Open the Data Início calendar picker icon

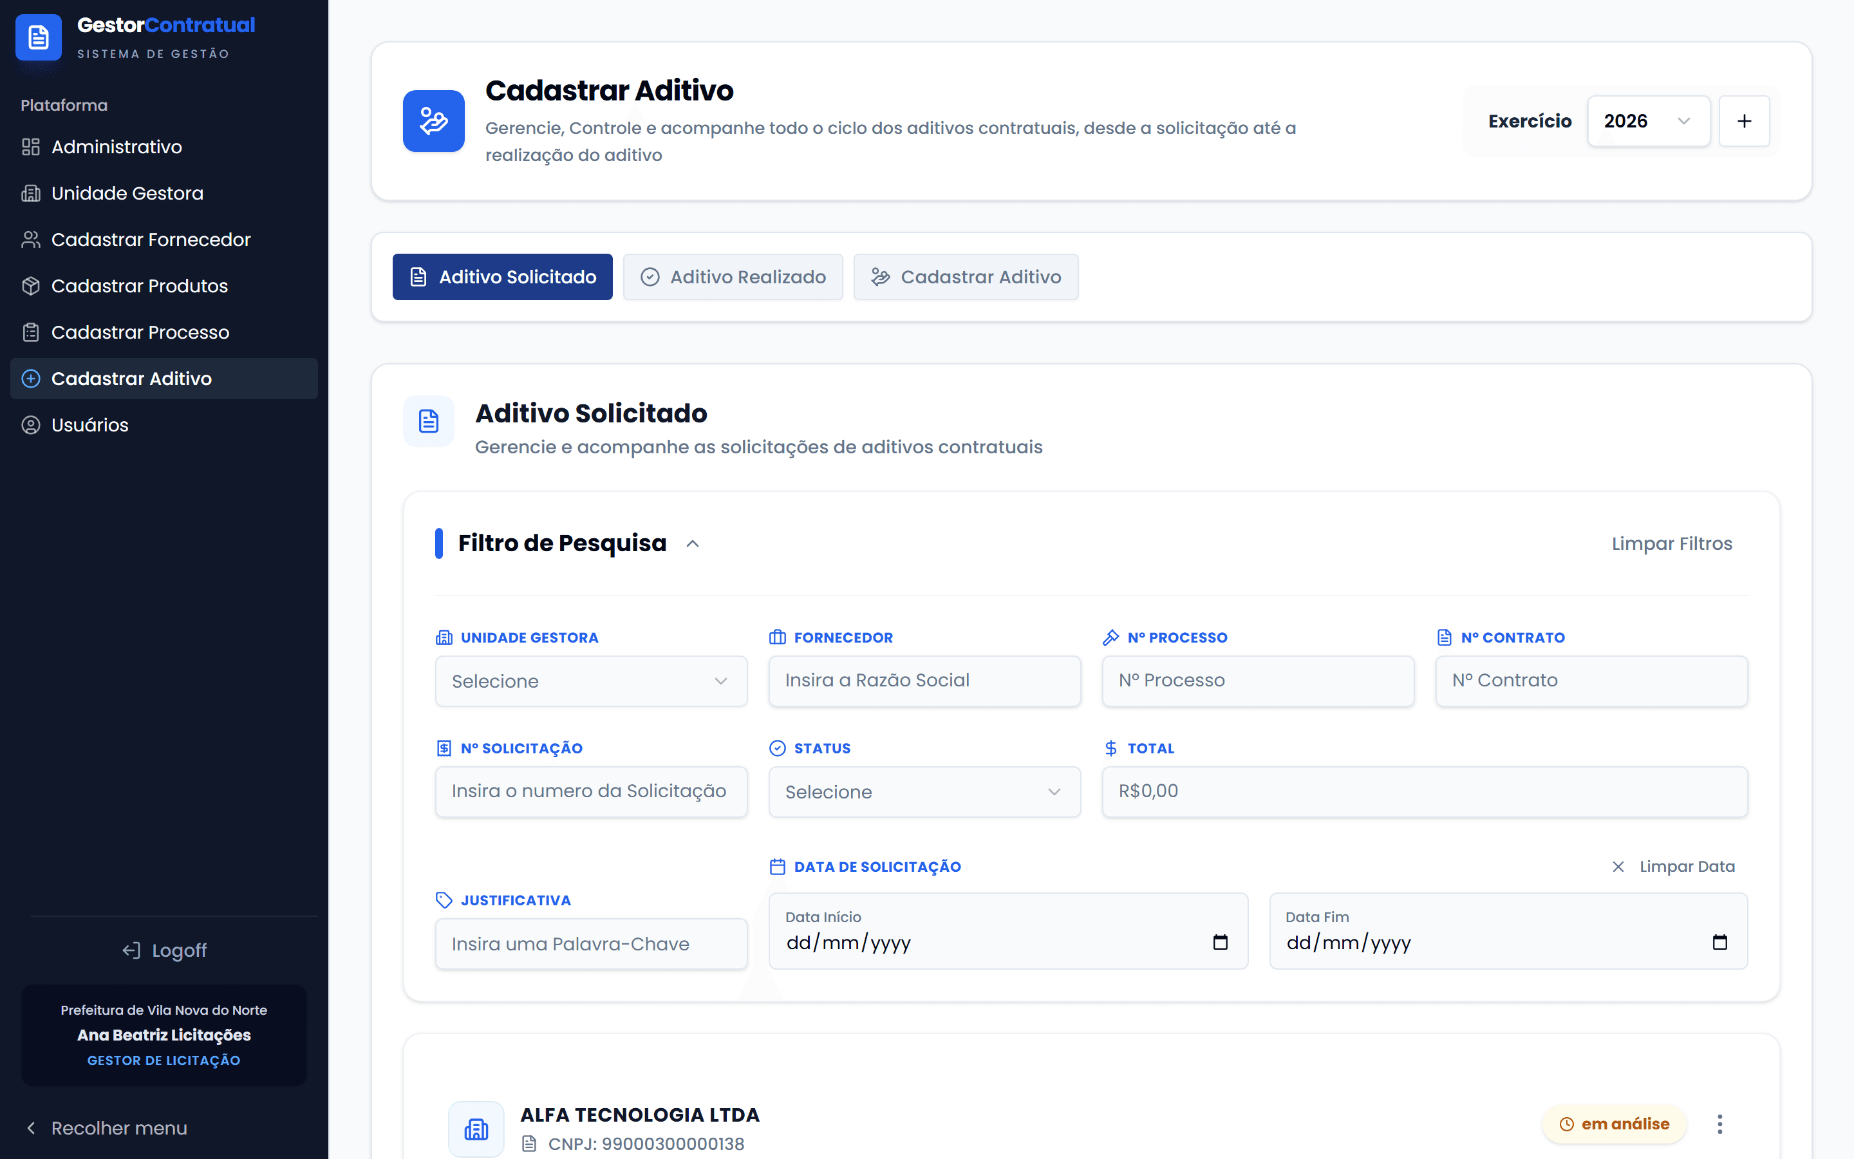(1221, 942)
